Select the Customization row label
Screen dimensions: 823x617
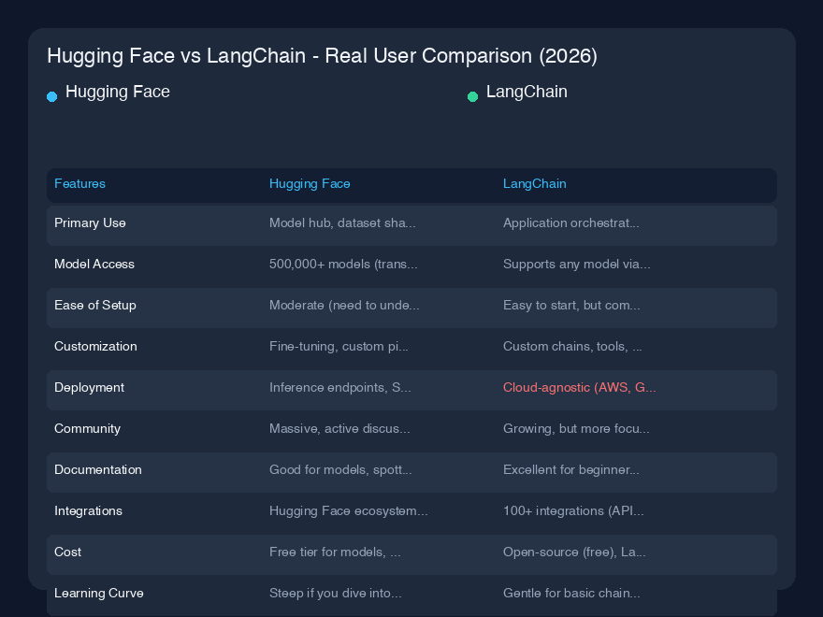coord(95,346)
